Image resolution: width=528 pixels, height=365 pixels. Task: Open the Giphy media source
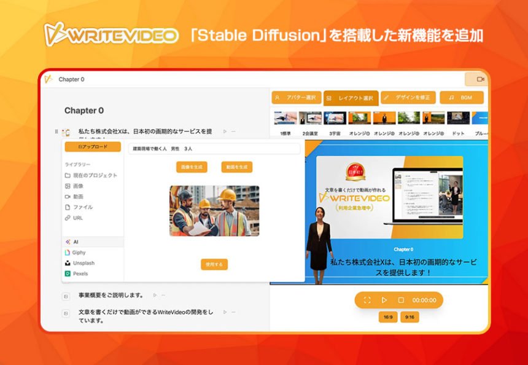78,252
